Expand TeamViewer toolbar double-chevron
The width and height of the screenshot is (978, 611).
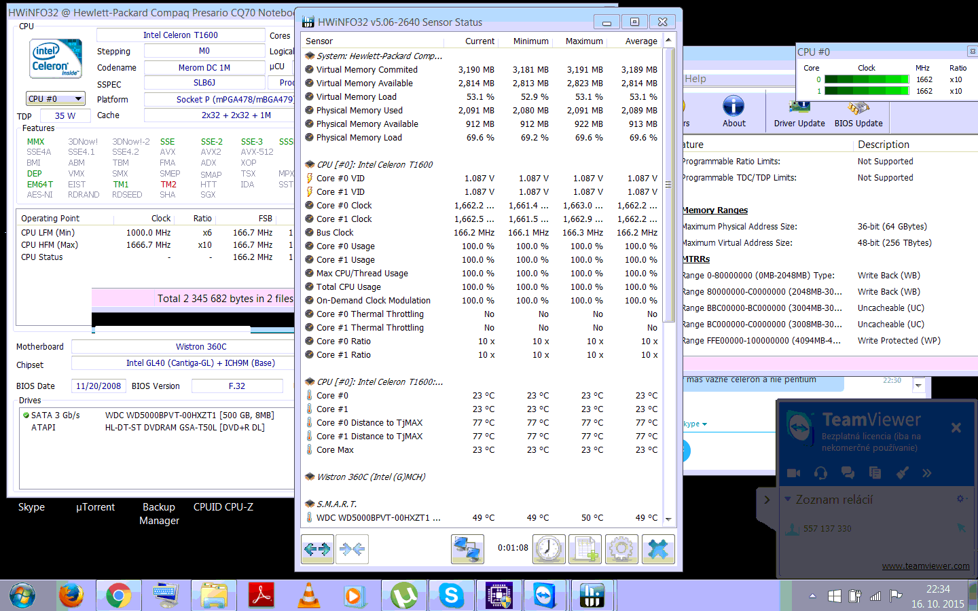pos(927,473)
